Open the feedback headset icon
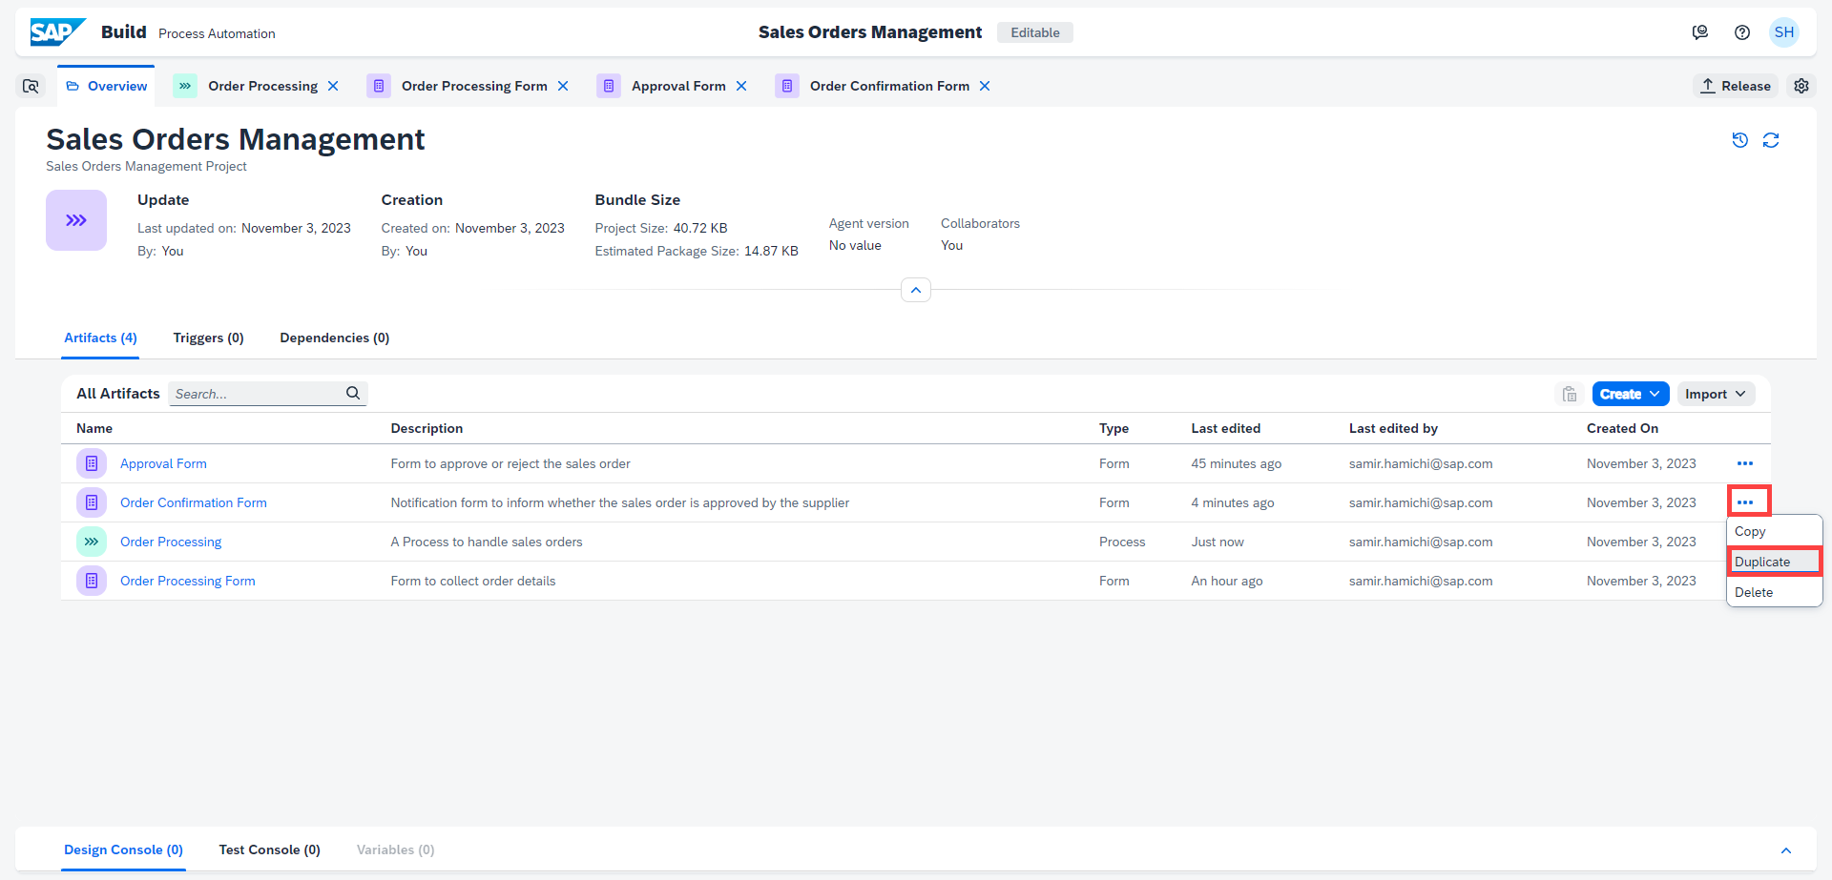This screenshot has width=1832, height=880. tap(1700, 32)
